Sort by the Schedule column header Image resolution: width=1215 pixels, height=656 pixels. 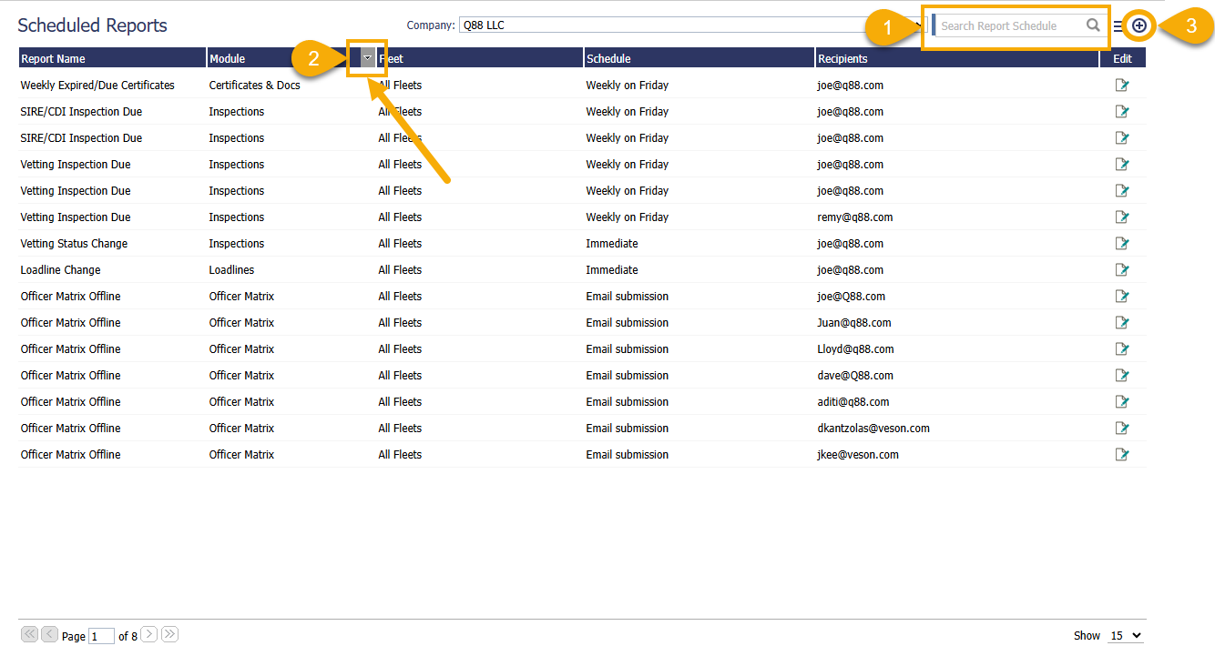[608, 59]
